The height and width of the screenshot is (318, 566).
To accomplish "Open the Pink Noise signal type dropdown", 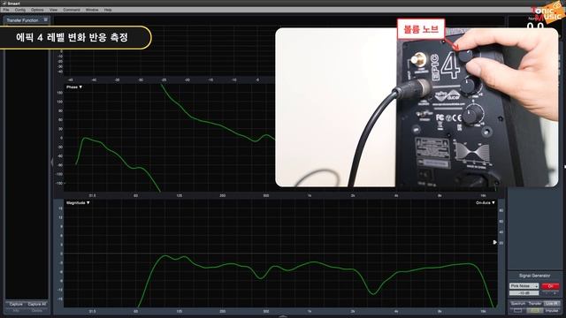I will pyautogui.click(x=524, y=286).
